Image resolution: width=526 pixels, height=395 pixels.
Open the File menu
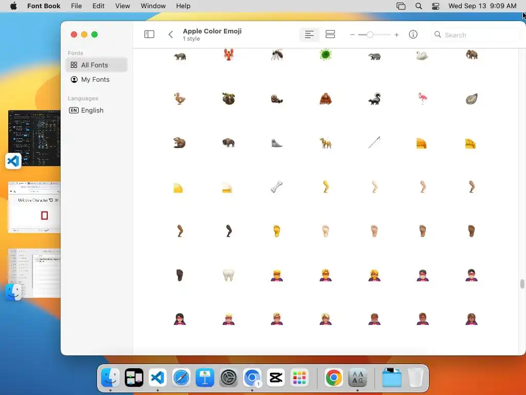pos(76,6)
